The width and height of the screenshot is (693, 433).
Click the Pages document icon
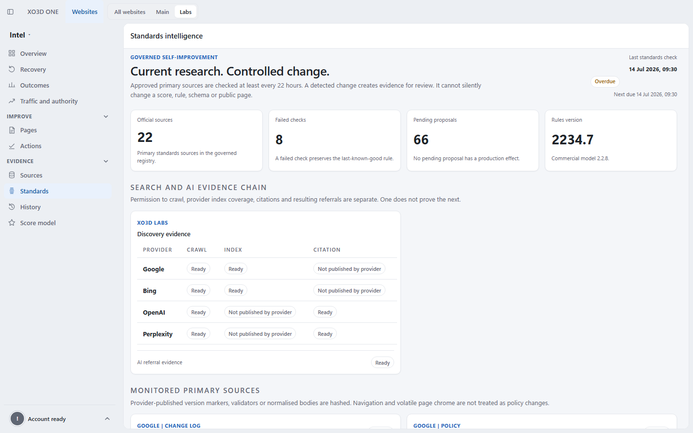click(x=12, y=130)
